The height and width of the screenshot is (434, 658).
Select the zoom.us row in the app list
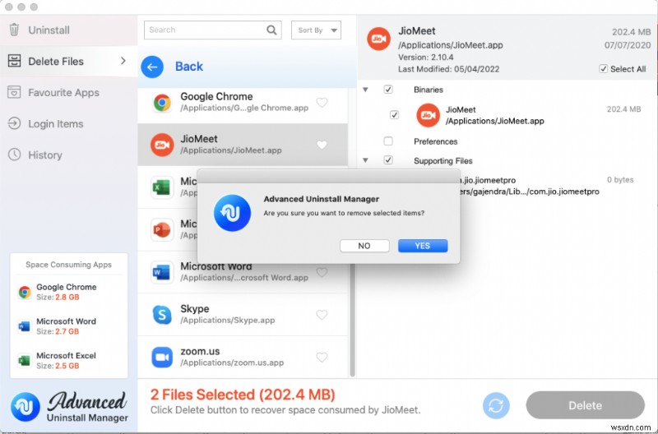click(243, 357)
